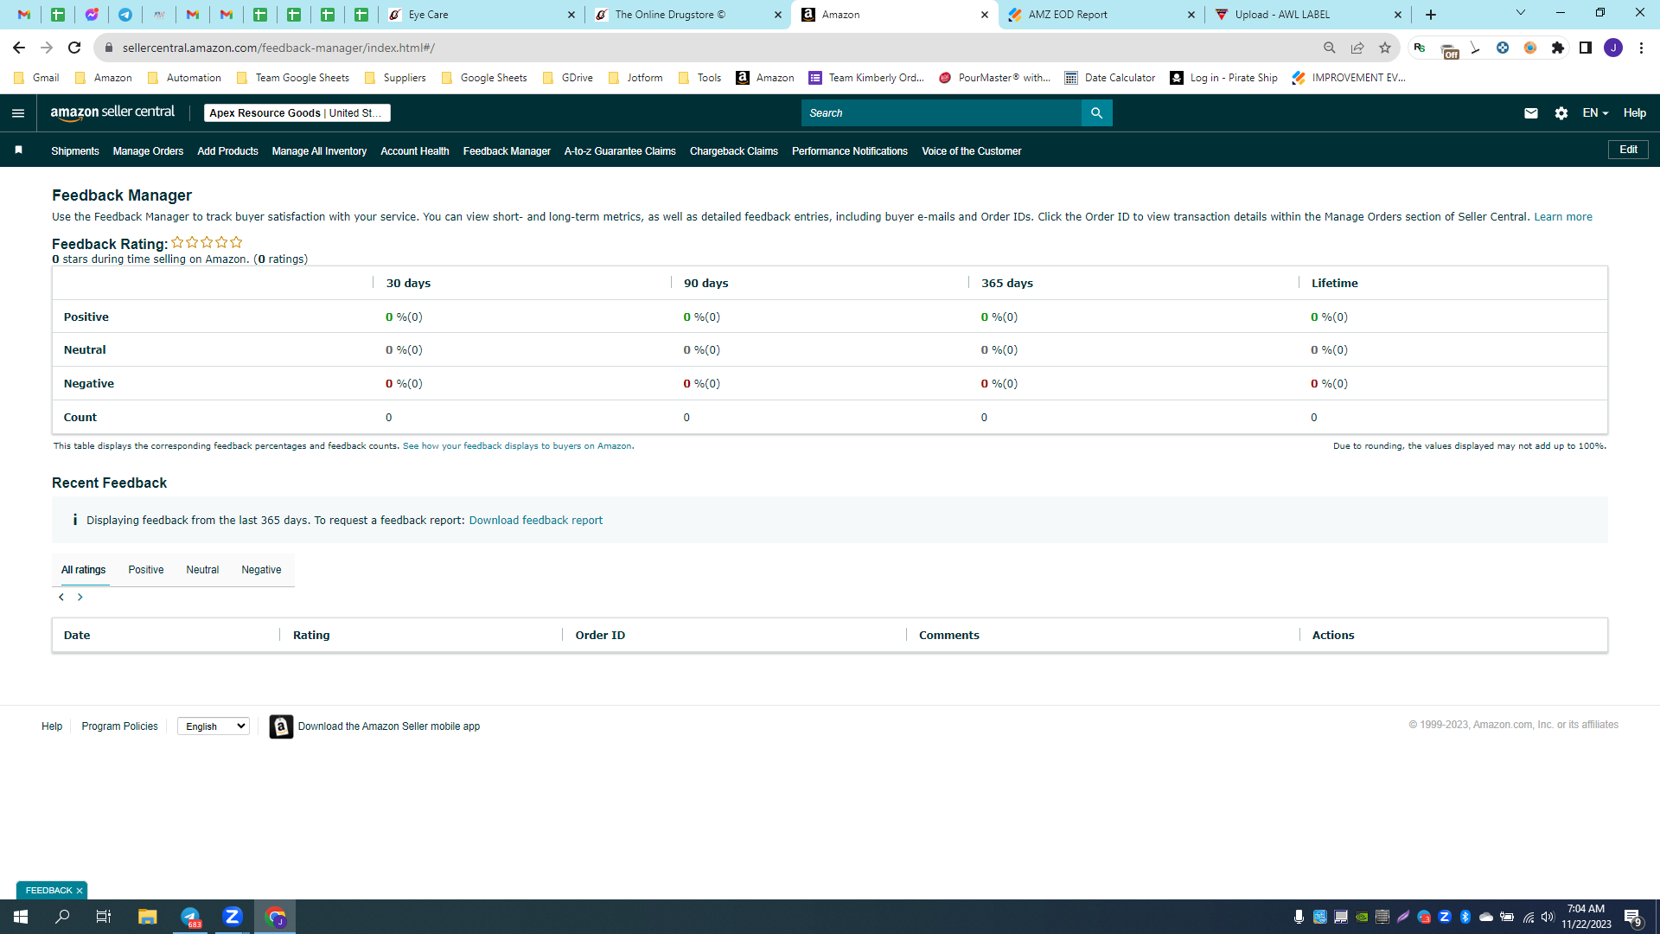Switch to the Neutral feedback tab
This screenshot has height=934, width=1660.
[202, 570]
